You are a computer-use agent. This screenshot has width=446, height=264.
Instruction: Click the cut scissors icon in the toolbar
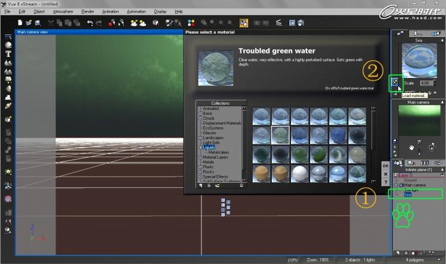51,23
